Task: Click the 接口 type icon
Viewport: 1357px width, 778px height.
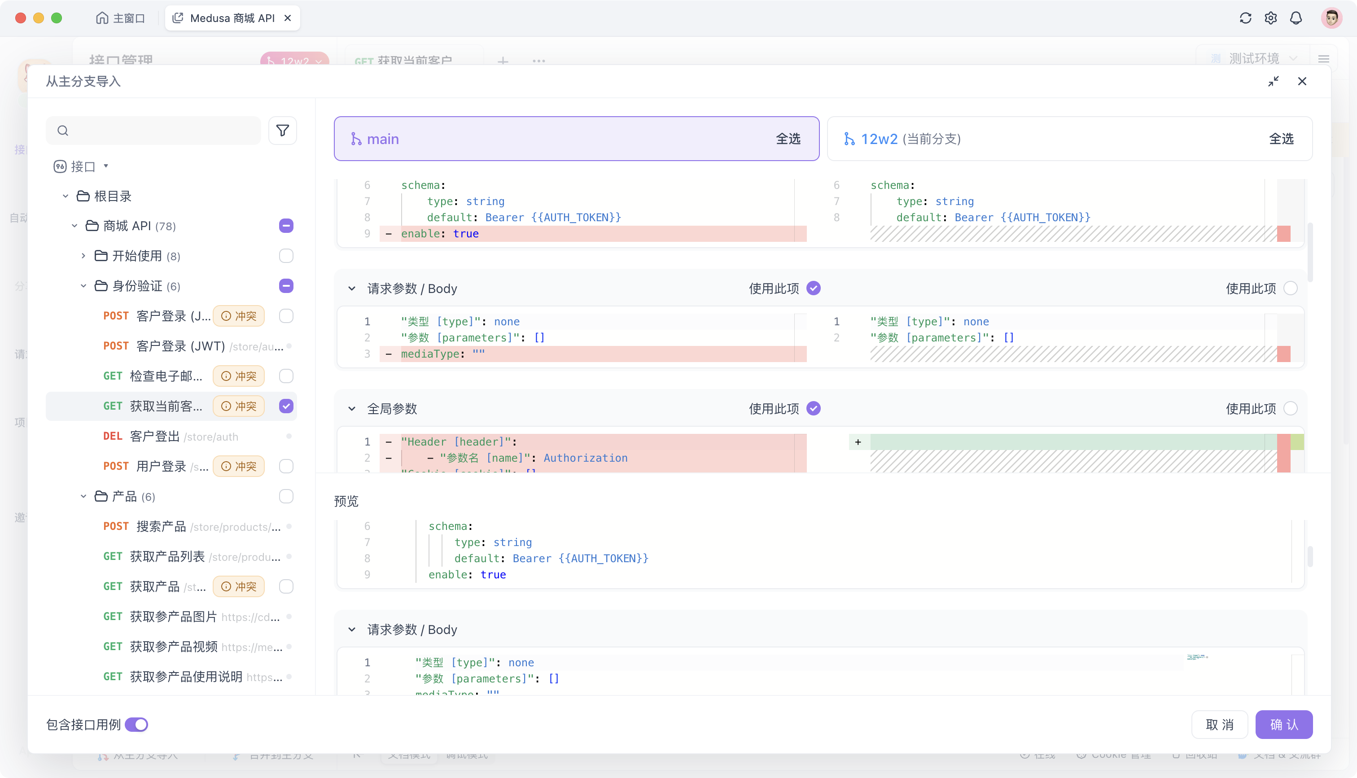Action: point(60,167)
